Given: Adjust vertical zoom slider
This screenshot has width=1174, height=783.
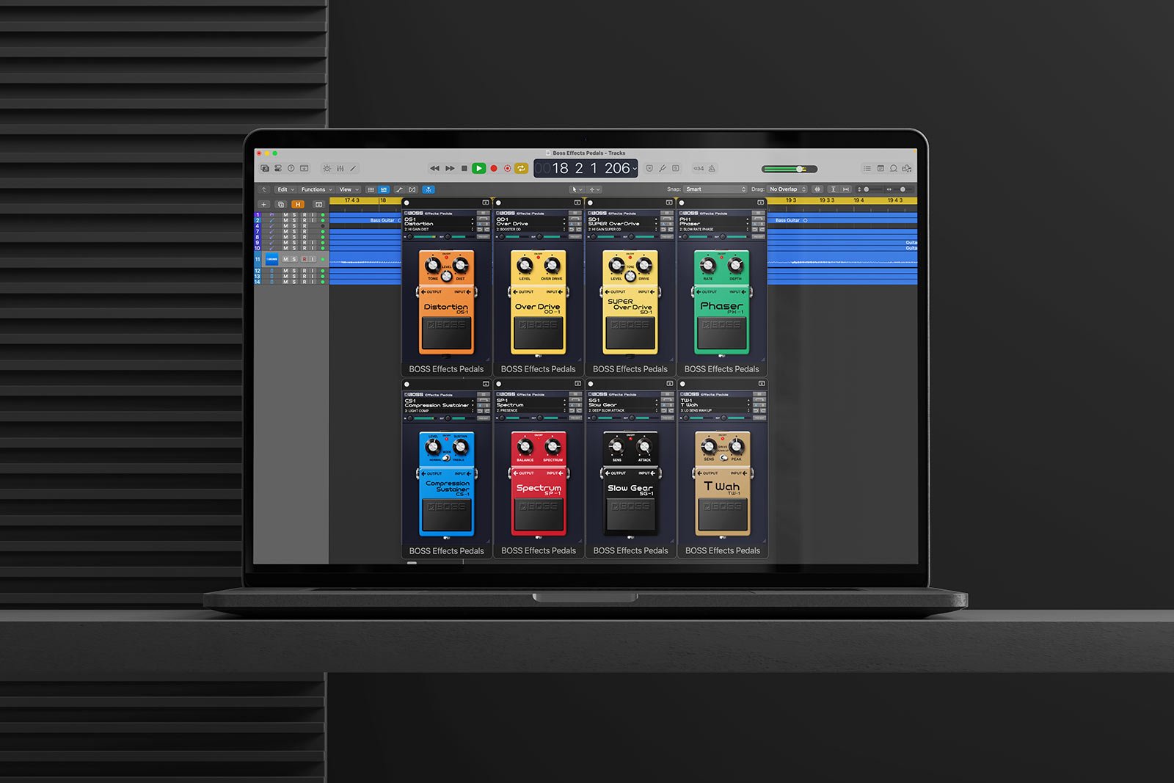Looking at the screenshot, I should tap(869, 189).
